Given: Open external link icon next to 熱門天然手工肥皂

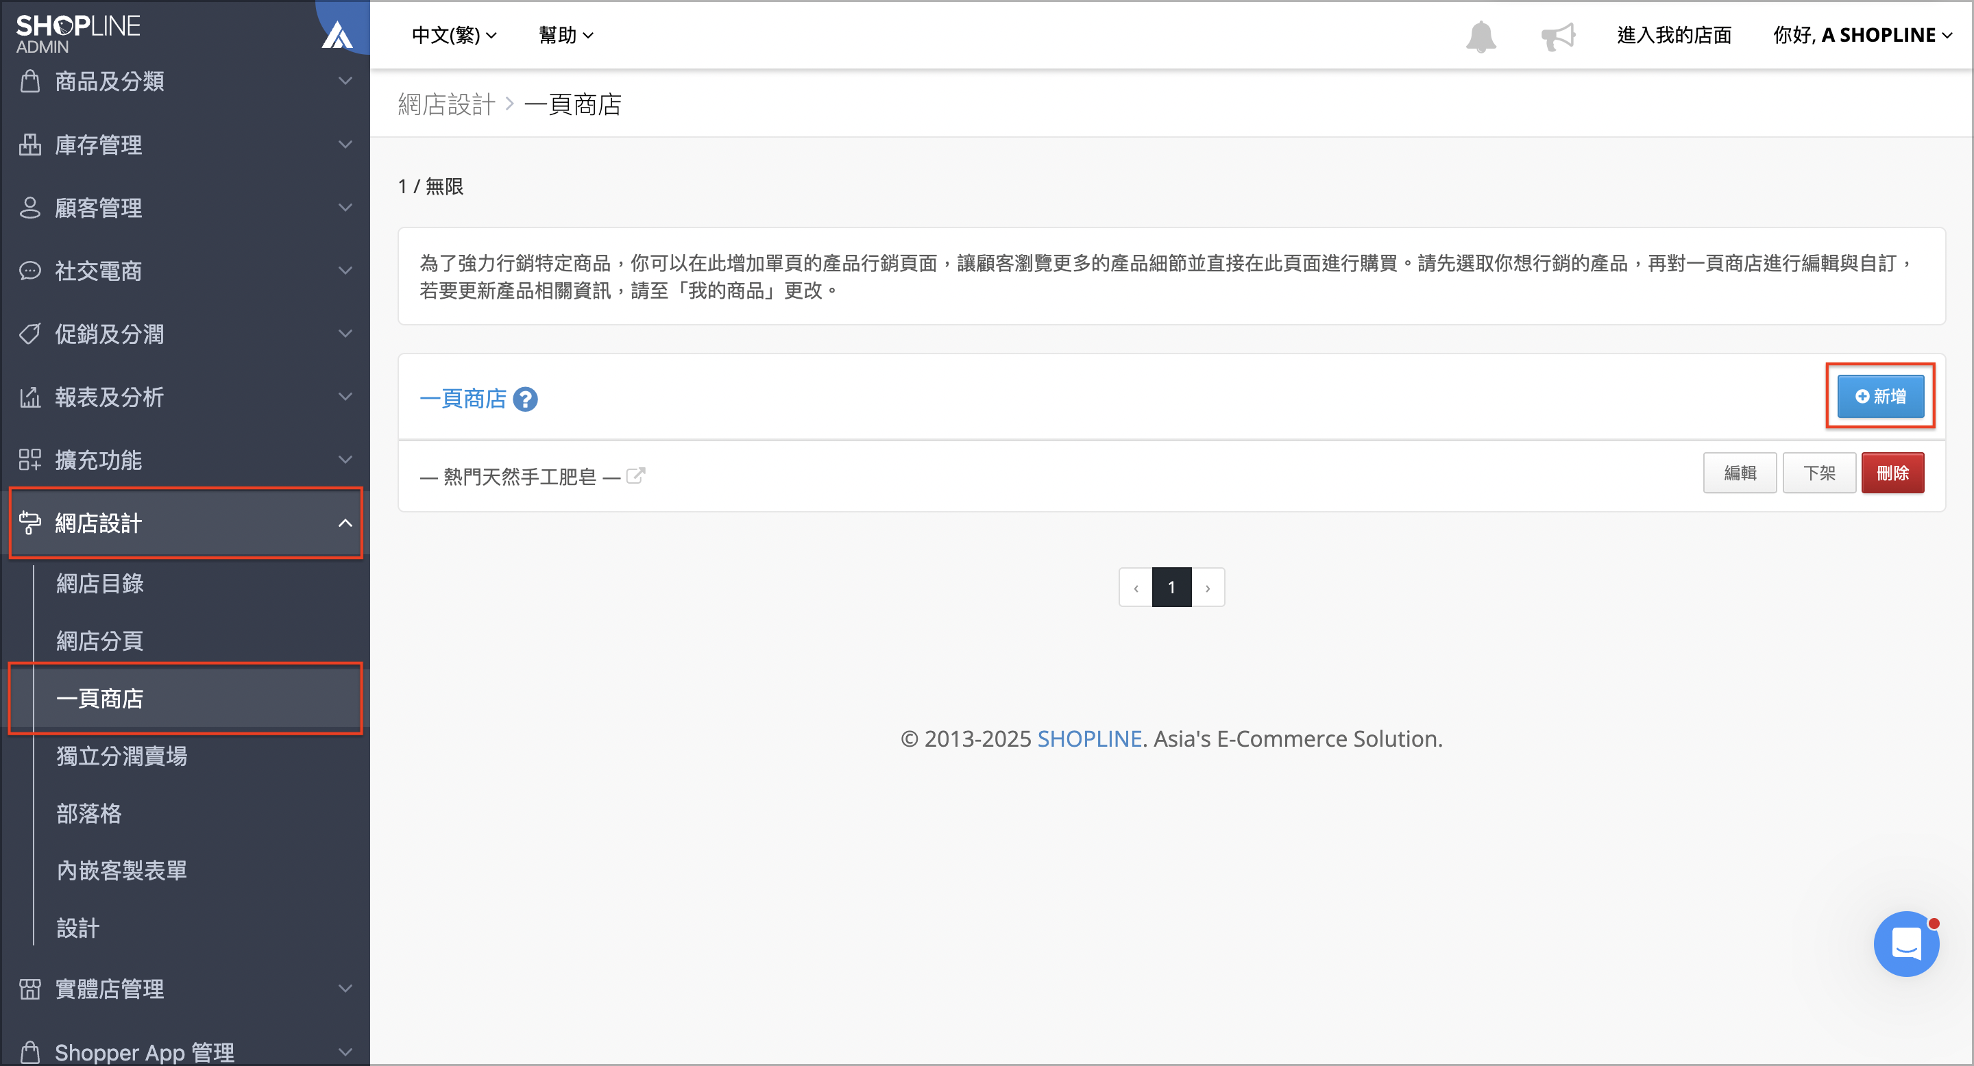Looking at the screenshot, I should [635, 475].
